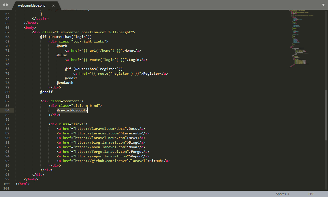Click the https://nova.laravel.com URL
Screen dimensions: 328x197
pyautogui.click(x=100, y=147)
